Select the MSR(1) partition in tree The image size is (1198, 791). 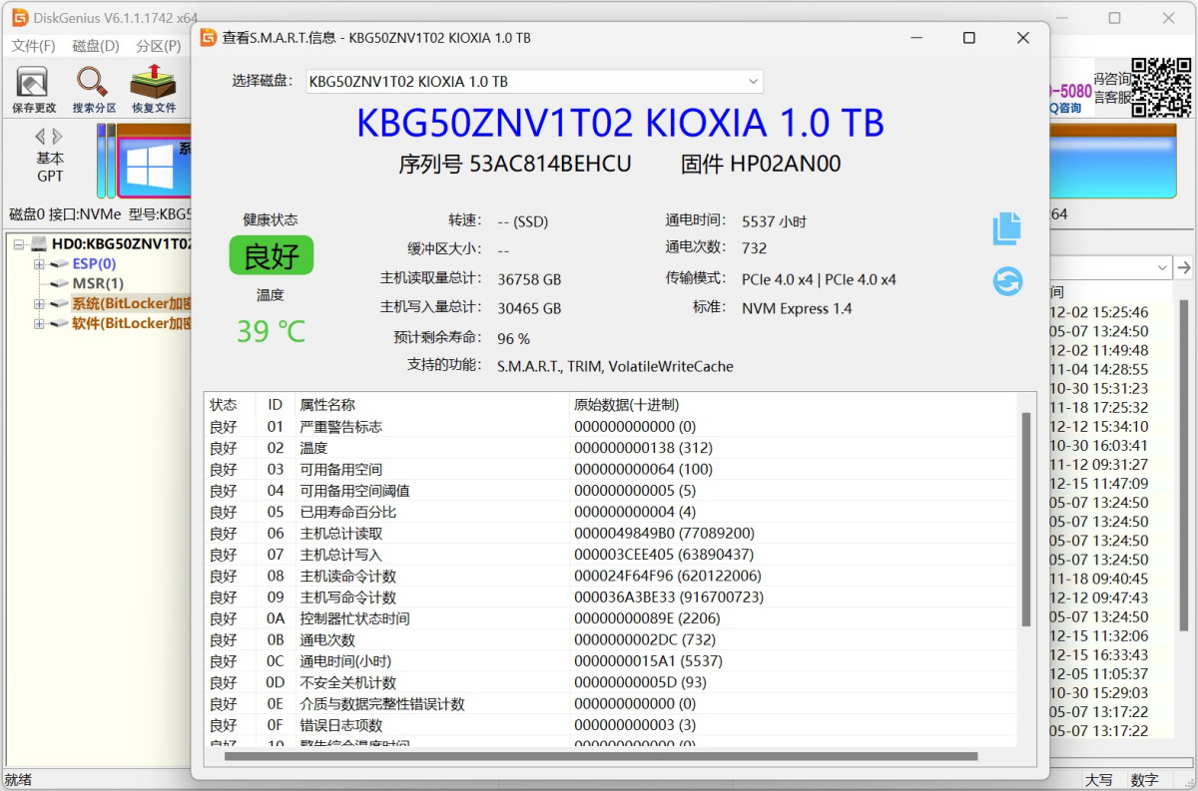pyautogui.click(x=98, y=284)
